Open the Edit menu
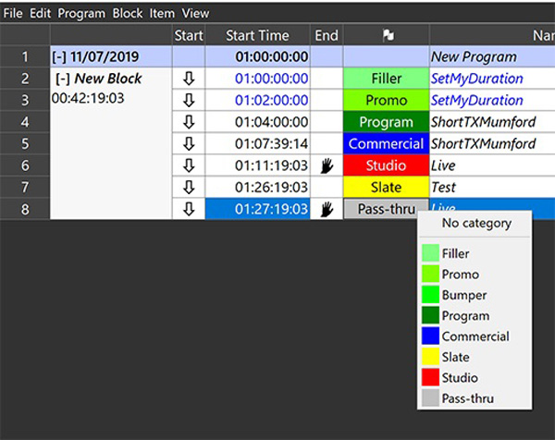This screenshot has width=555, height=440. tap(40, 14)
